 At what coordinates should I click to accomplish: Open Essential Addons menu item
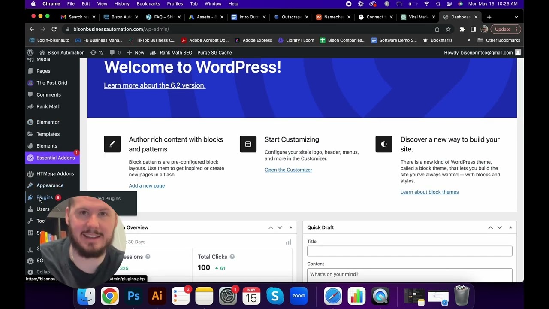52,158
